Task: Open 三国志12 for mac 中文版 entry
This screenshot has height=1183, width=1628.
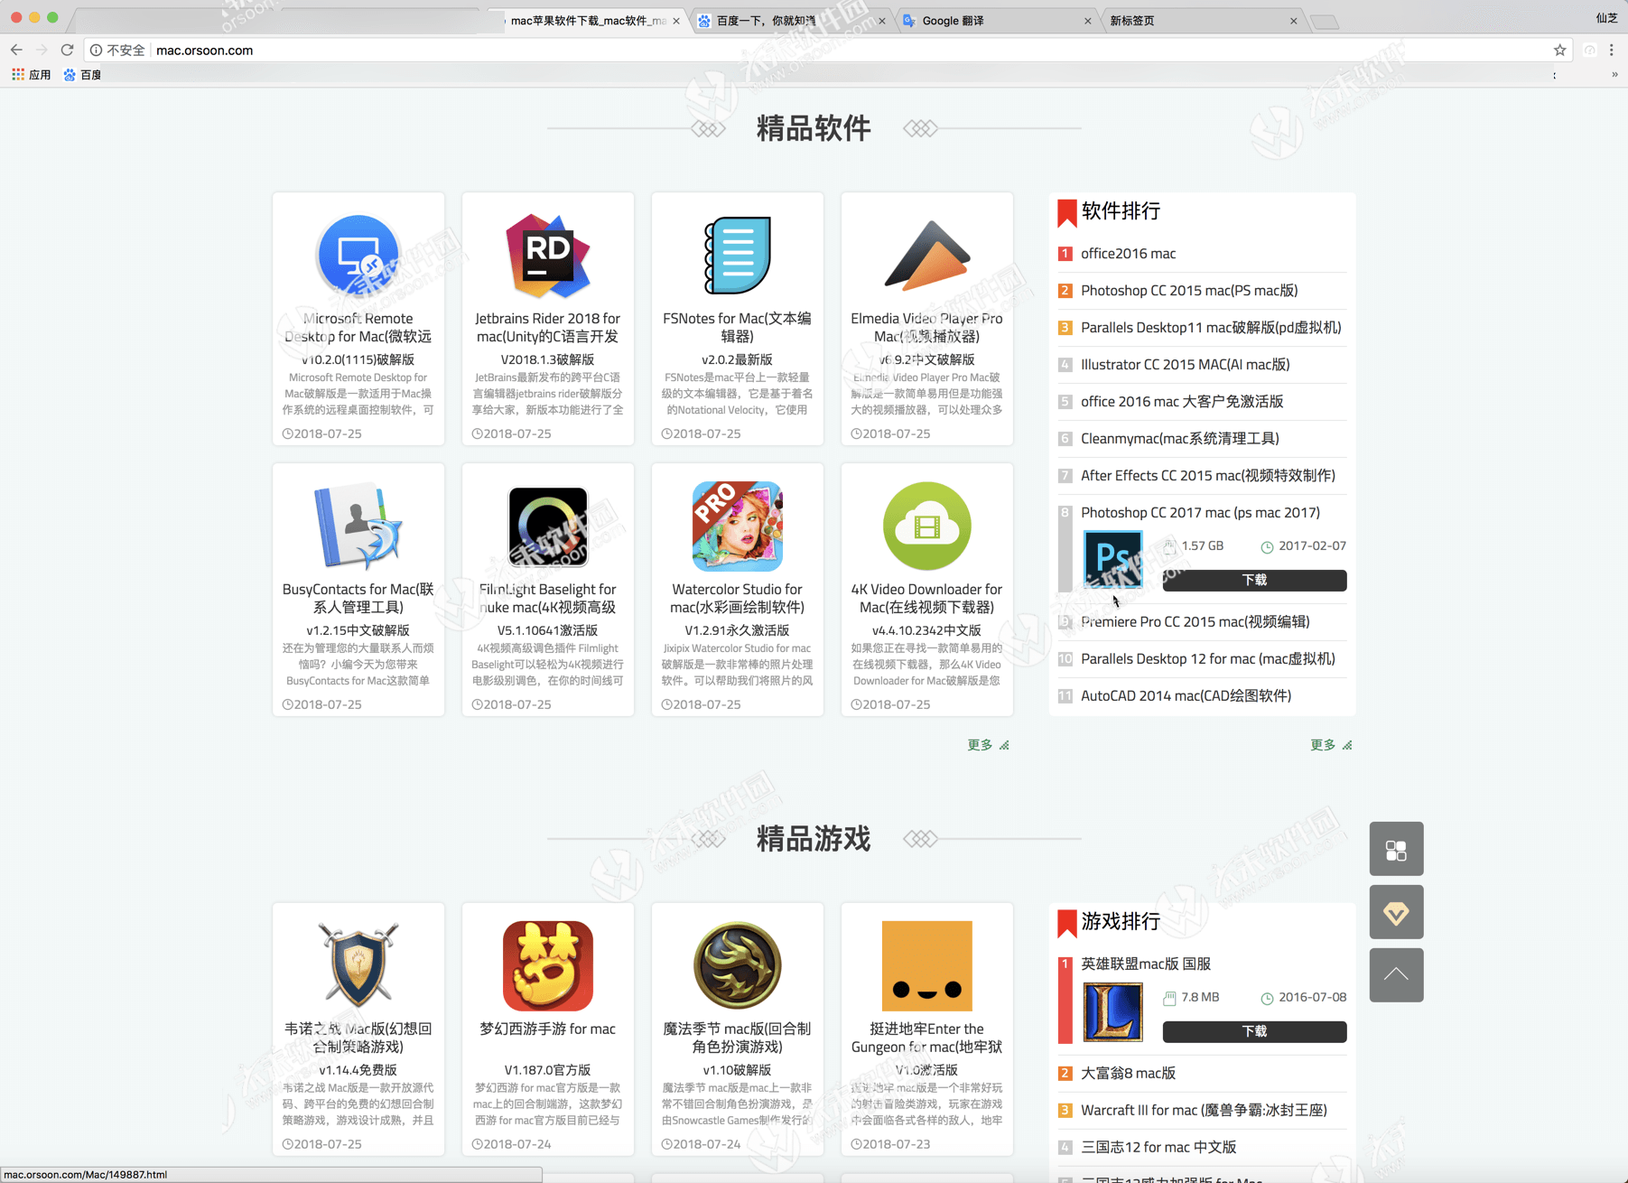Action: [1158, 1148]
